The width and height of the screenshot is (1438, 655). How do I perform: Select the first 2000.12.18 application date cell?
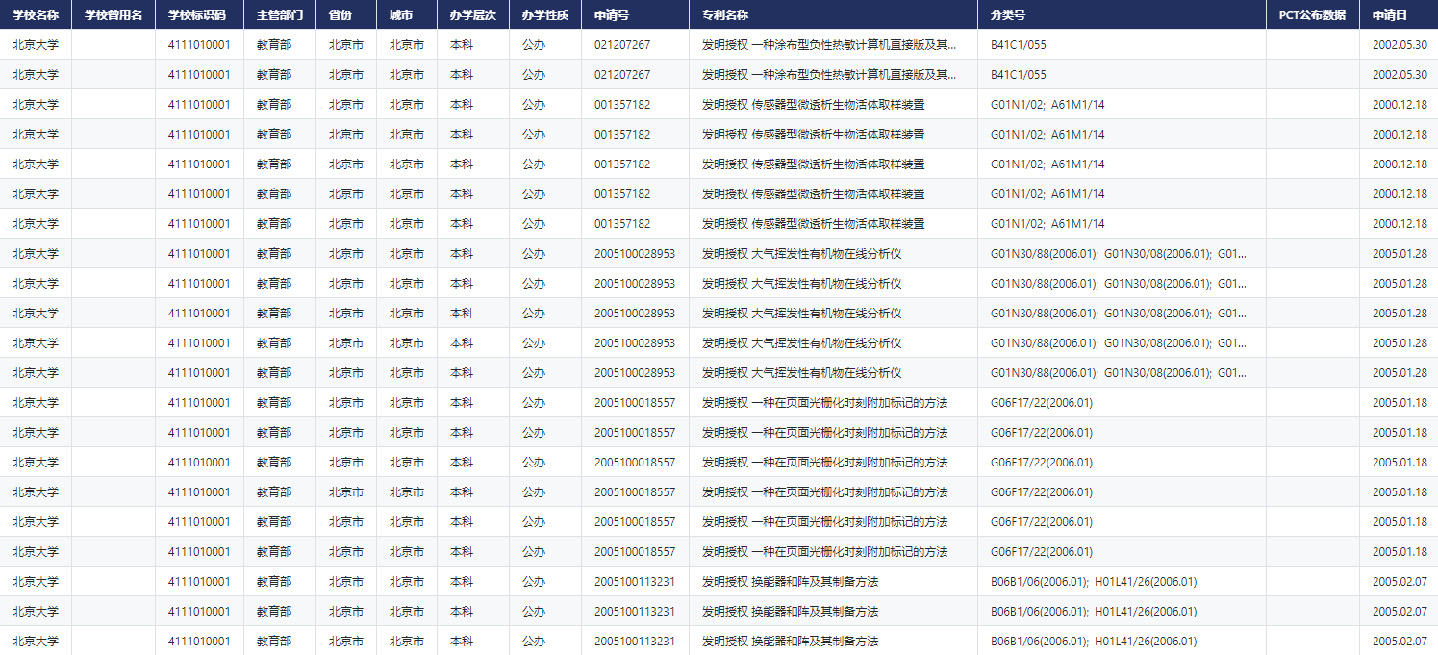pos(1399,105)
